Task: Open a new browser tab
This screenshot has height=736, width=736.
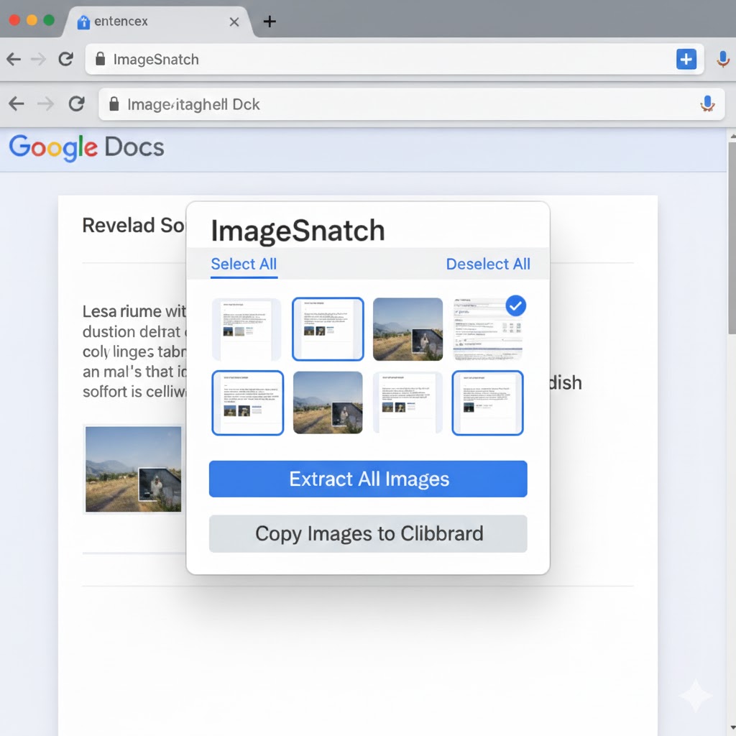Action: (x=269, y=21)
